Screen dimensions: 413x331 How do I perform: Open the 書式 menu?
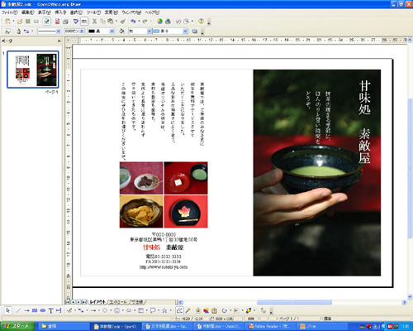coord(76,12)
